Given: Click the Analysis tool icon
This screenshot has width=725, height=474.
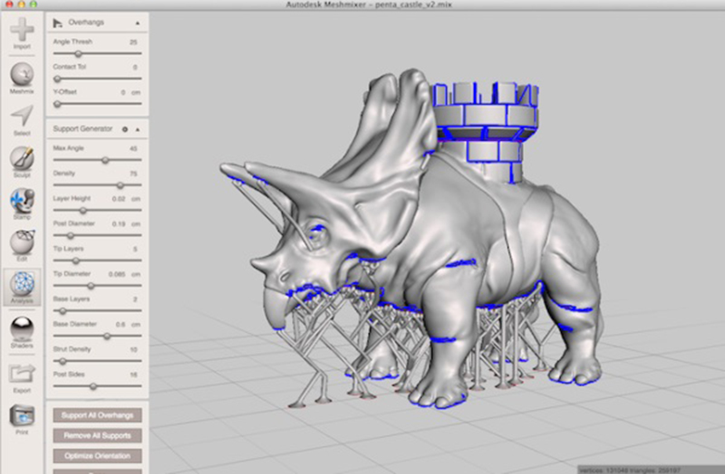Looking at the screenshot, I should [x=22, y=284].
